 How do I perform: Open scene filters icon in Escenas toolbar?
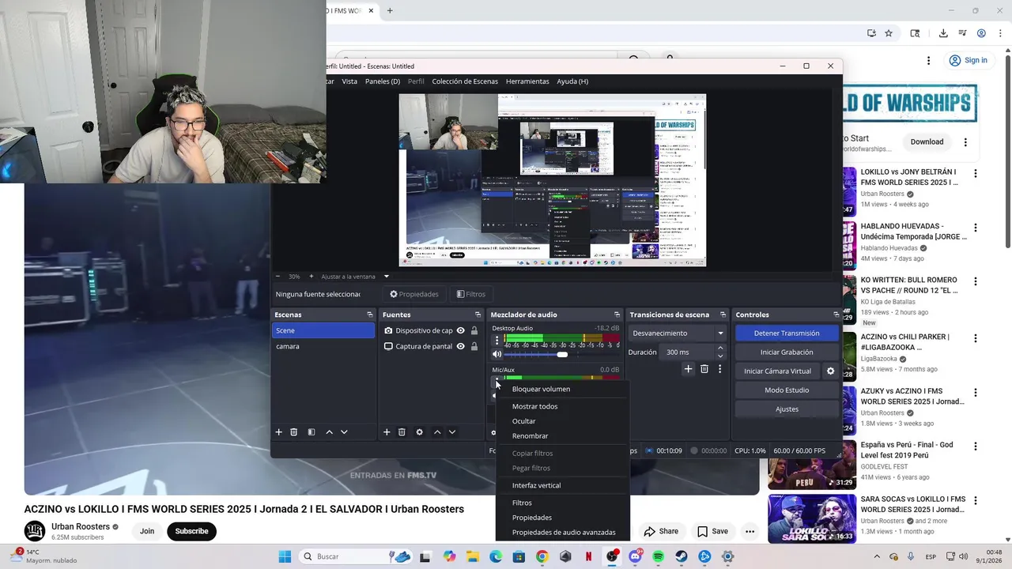click(312, 432)
